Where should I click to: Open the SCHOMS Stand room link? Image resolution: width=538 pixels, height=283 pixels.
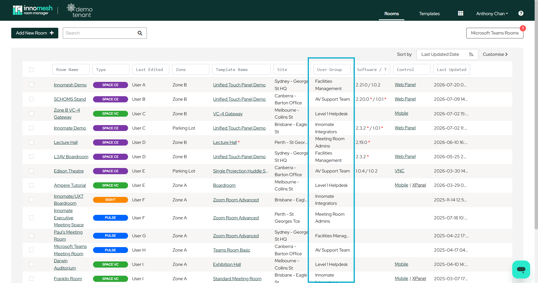(x=70, y=99)
